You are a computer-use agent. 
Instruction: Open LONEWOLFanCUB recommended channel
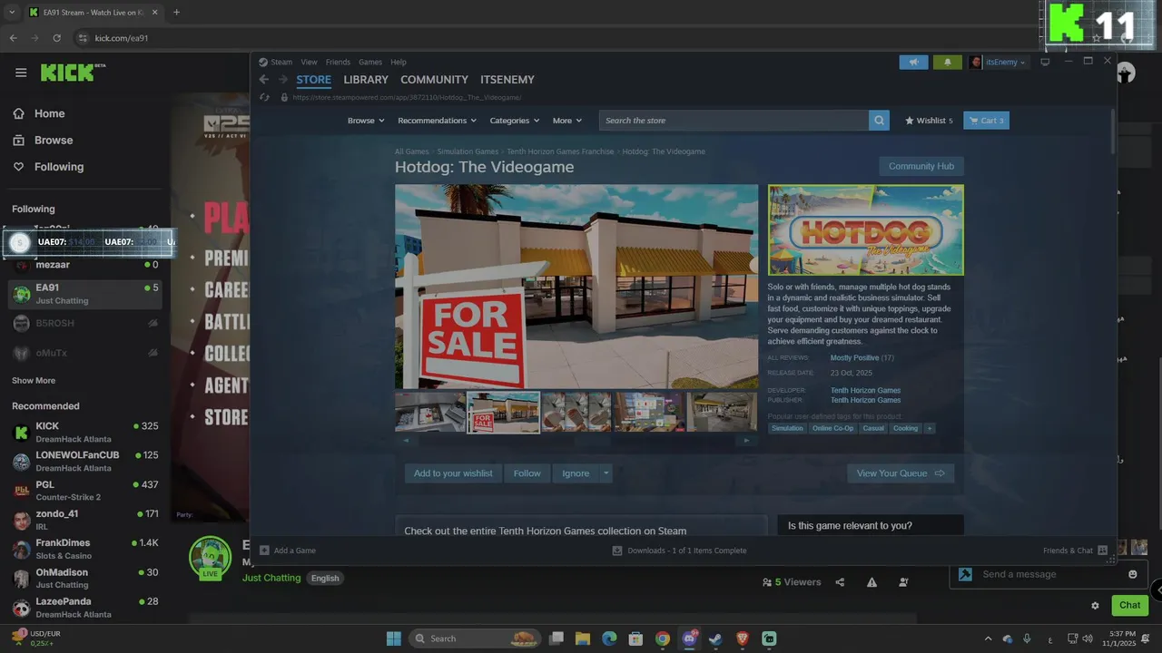(x=85, y=461)
